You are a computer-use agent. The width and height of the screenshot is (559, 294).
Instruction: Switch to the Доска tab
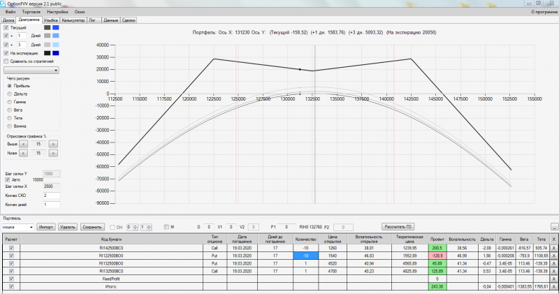(8, 20)
